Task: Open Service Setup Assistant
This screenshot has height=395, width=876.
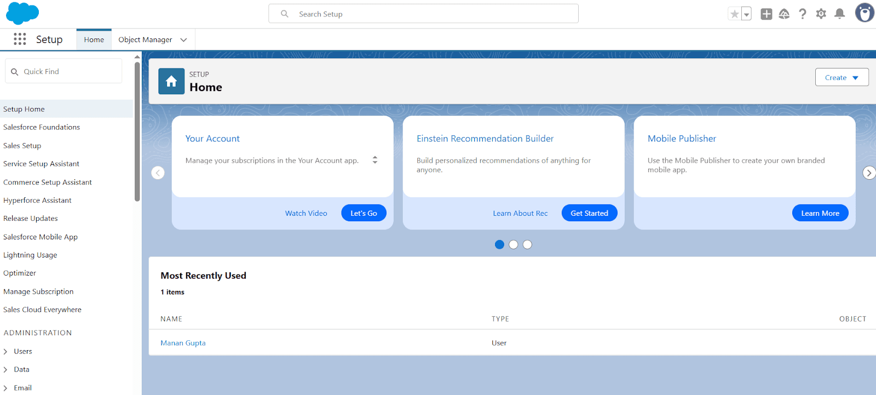Action: point(41,164)
